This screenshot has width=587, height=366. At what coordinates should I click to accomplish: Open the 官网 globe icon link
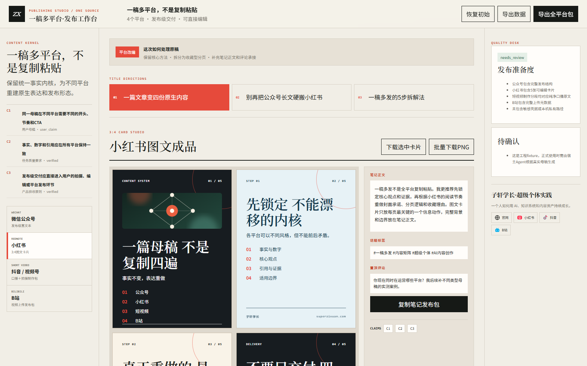click(502, 218)
